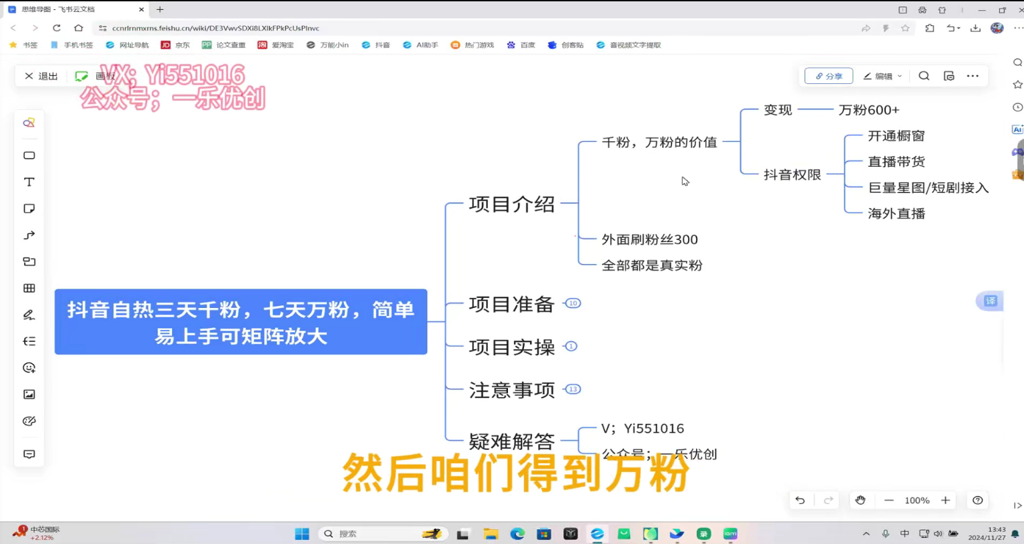
Task: Select the V；Yi551016 node
Action: coord(643,429)
